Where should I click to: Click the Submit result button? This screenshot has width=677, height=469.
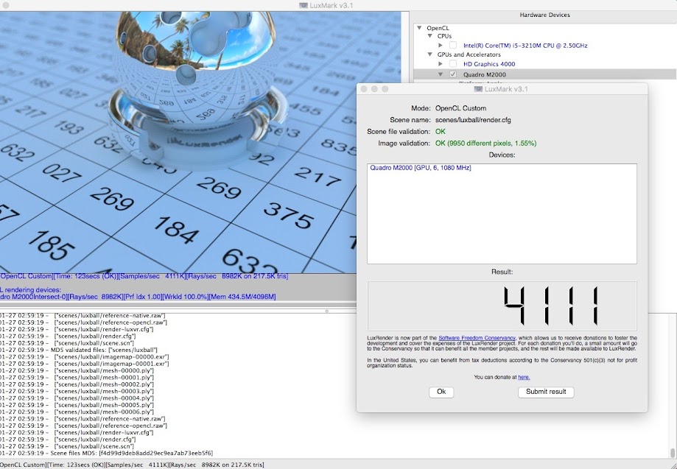(546, 392)
